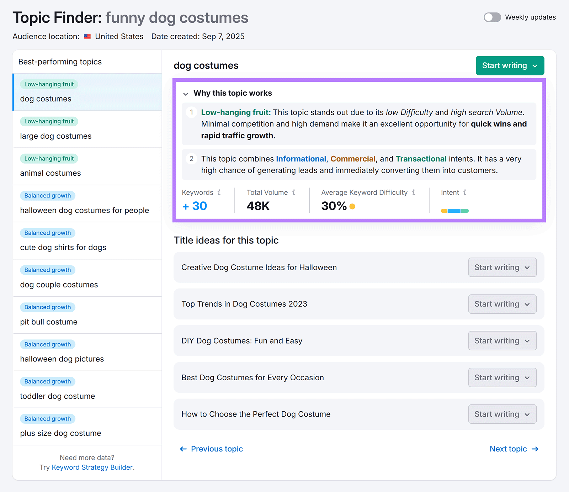Image resolution: width=569 pixels, height=492 pixels.
Task: Enable Weekly updates
Action: coord(492,17)
